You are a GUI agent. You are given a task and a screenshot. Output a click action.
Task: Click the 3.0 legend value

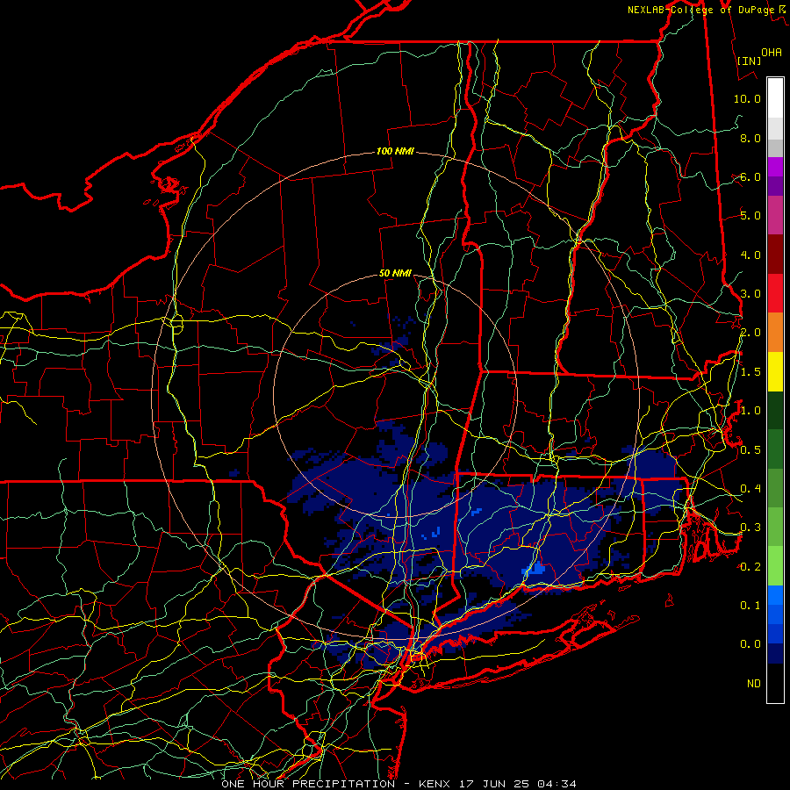click(750, 294)
